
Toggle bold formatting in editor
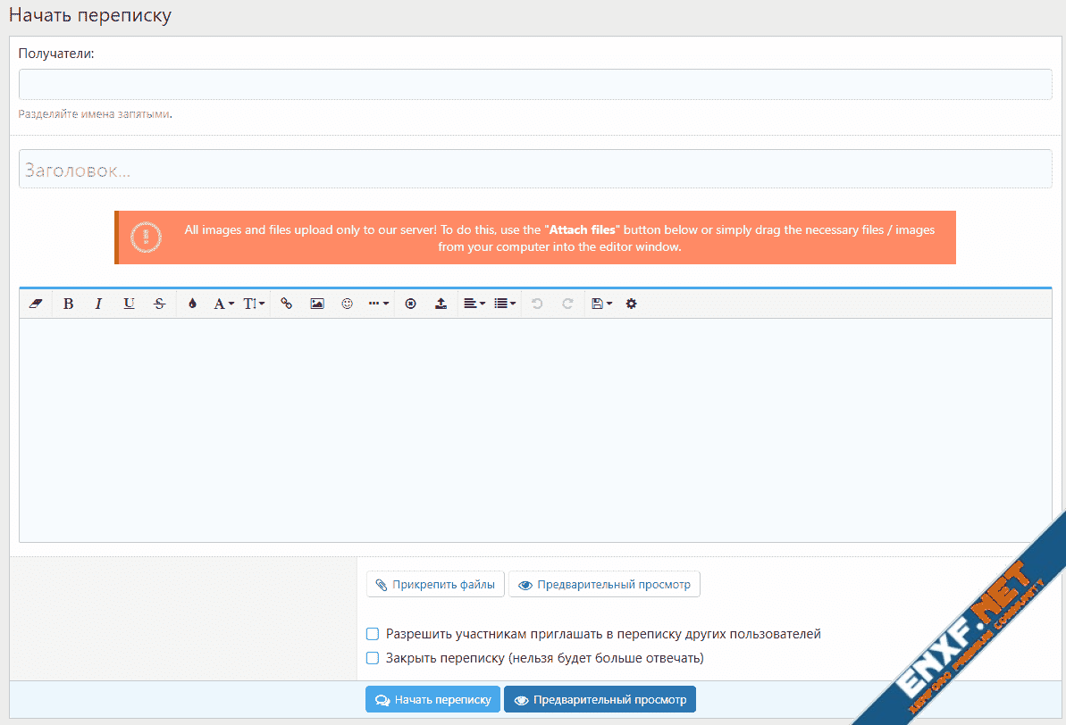pos(68,304)
